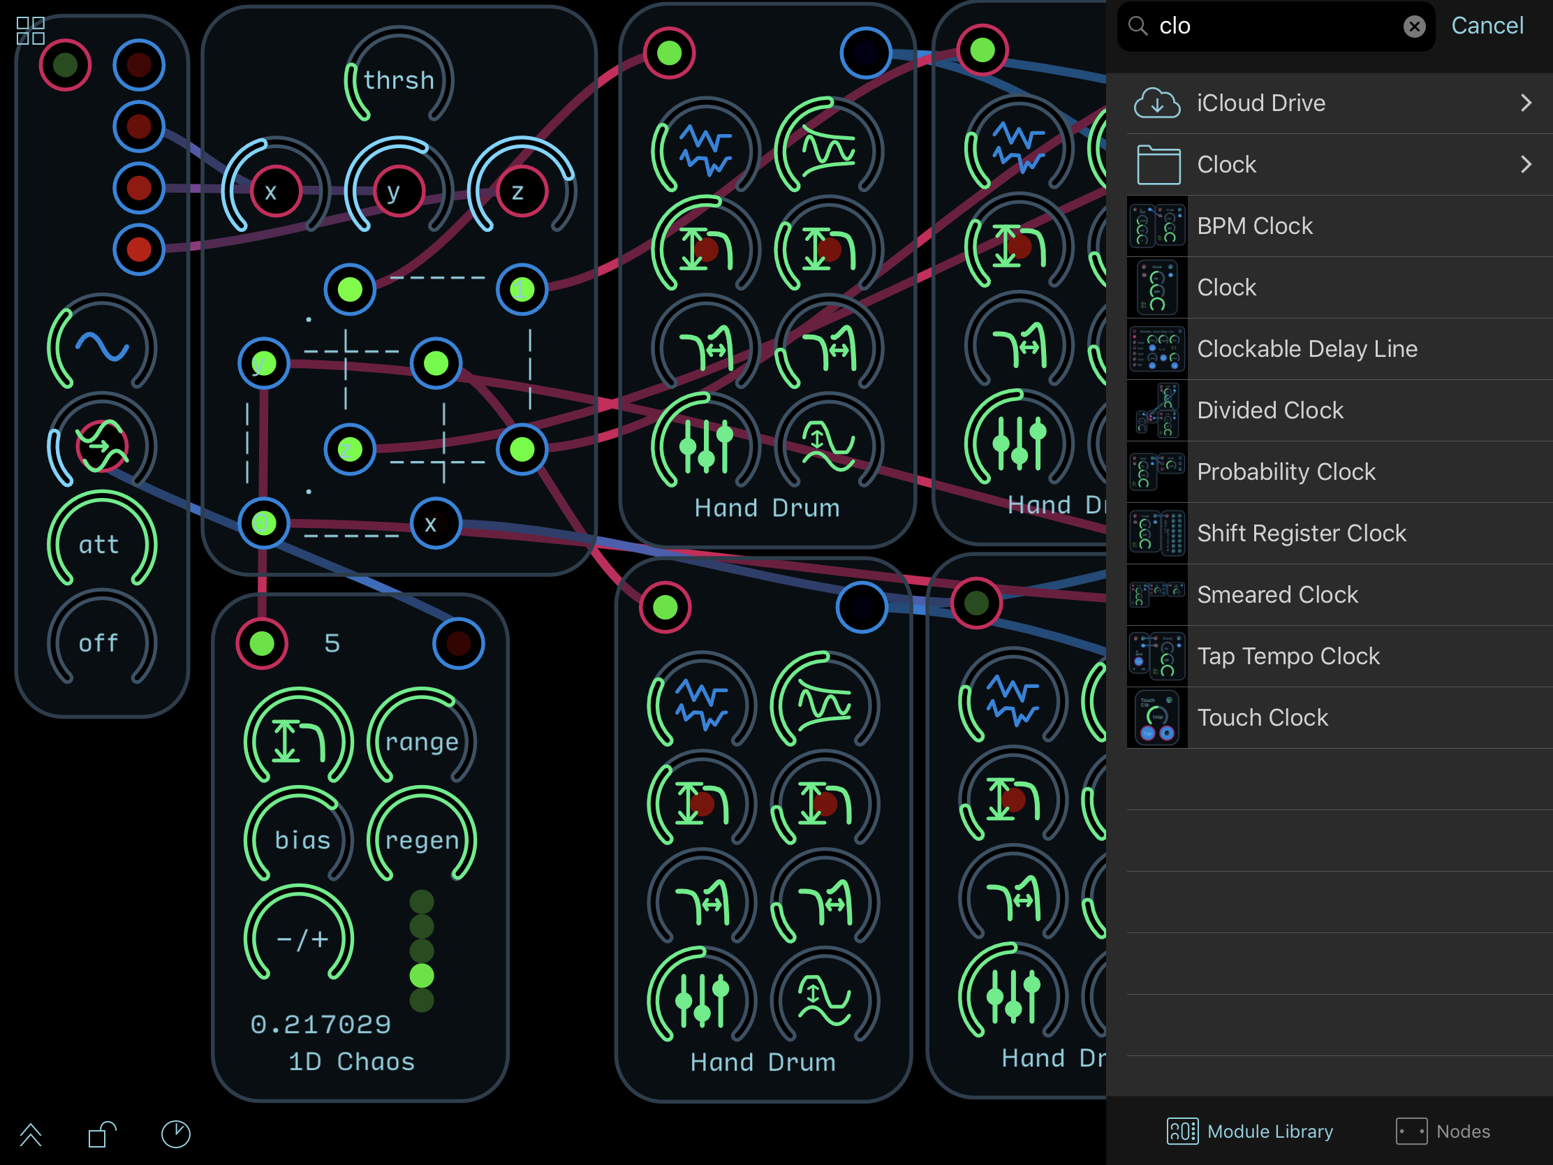The image size is (1553, 1165).
Task: Clear the search field with the X icon
Action: (x=1414, y=27)
